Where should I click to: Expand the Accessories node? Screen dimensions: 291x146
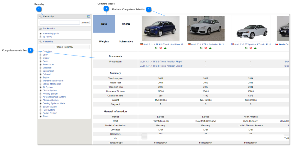41,64
